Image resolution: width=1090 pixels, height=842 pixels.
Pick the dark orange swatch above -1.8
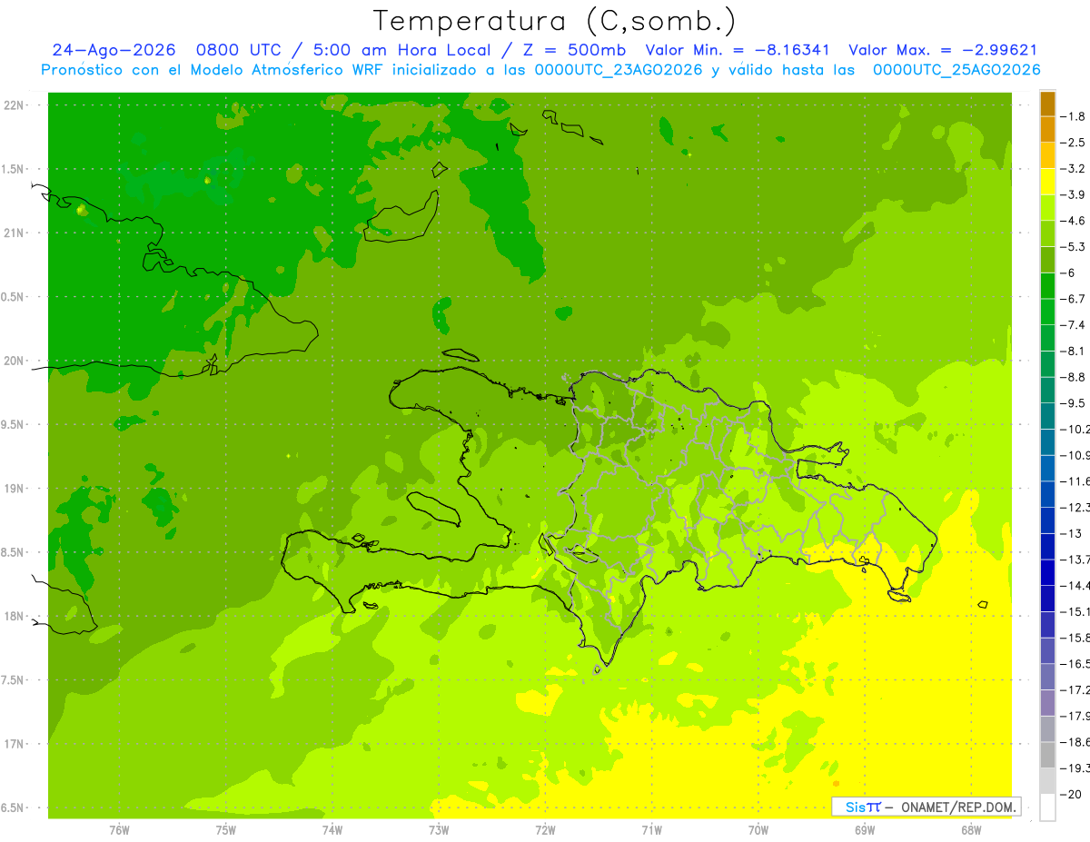[1047, 103]
